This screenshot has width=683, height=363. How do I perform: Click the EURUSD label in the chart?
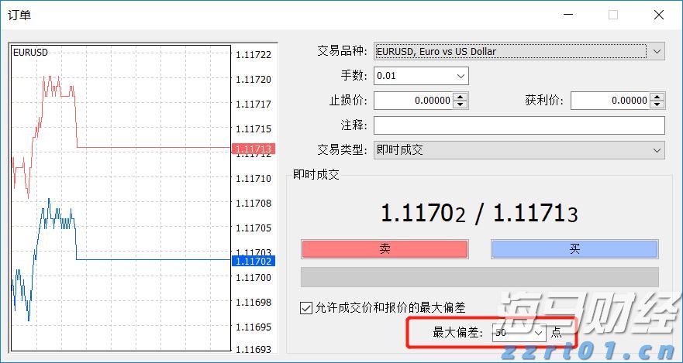(30, 53)
